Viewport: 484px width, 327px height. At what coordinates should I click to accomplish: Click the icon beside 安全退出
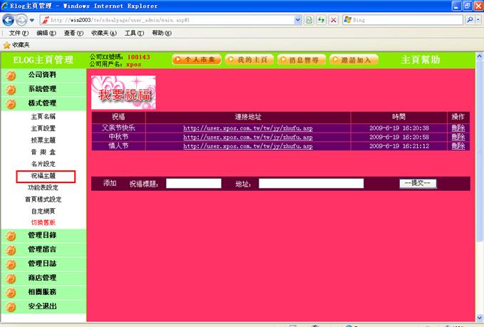coord(11,307)
